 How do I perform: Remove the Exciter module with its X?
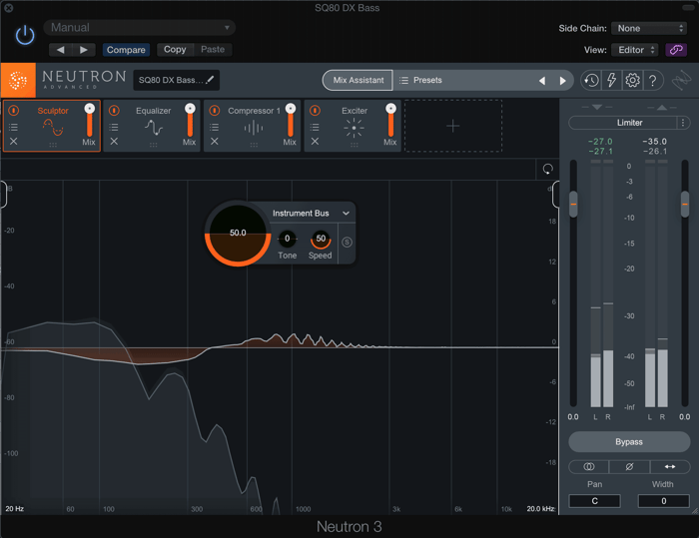coord(315,142)
